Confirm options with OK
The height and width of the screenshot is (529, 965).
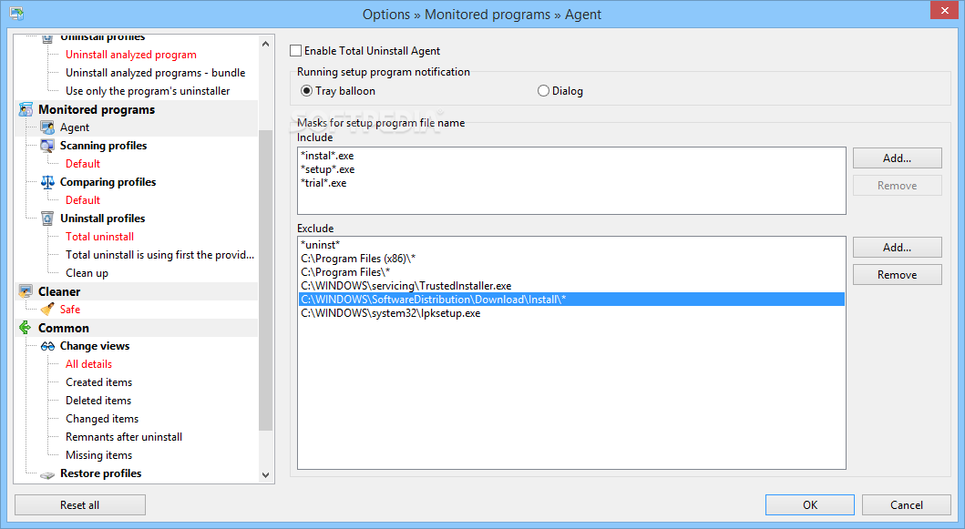click(x=810, y=505)
